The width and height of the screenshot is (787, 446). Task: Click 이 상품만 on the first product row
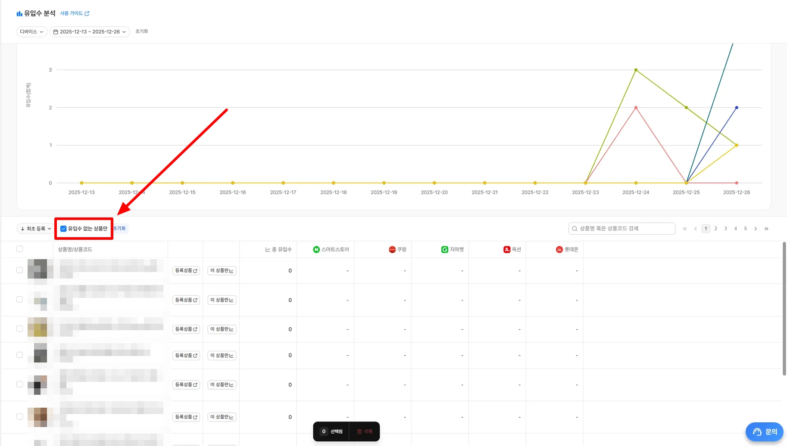coord(222,270)
